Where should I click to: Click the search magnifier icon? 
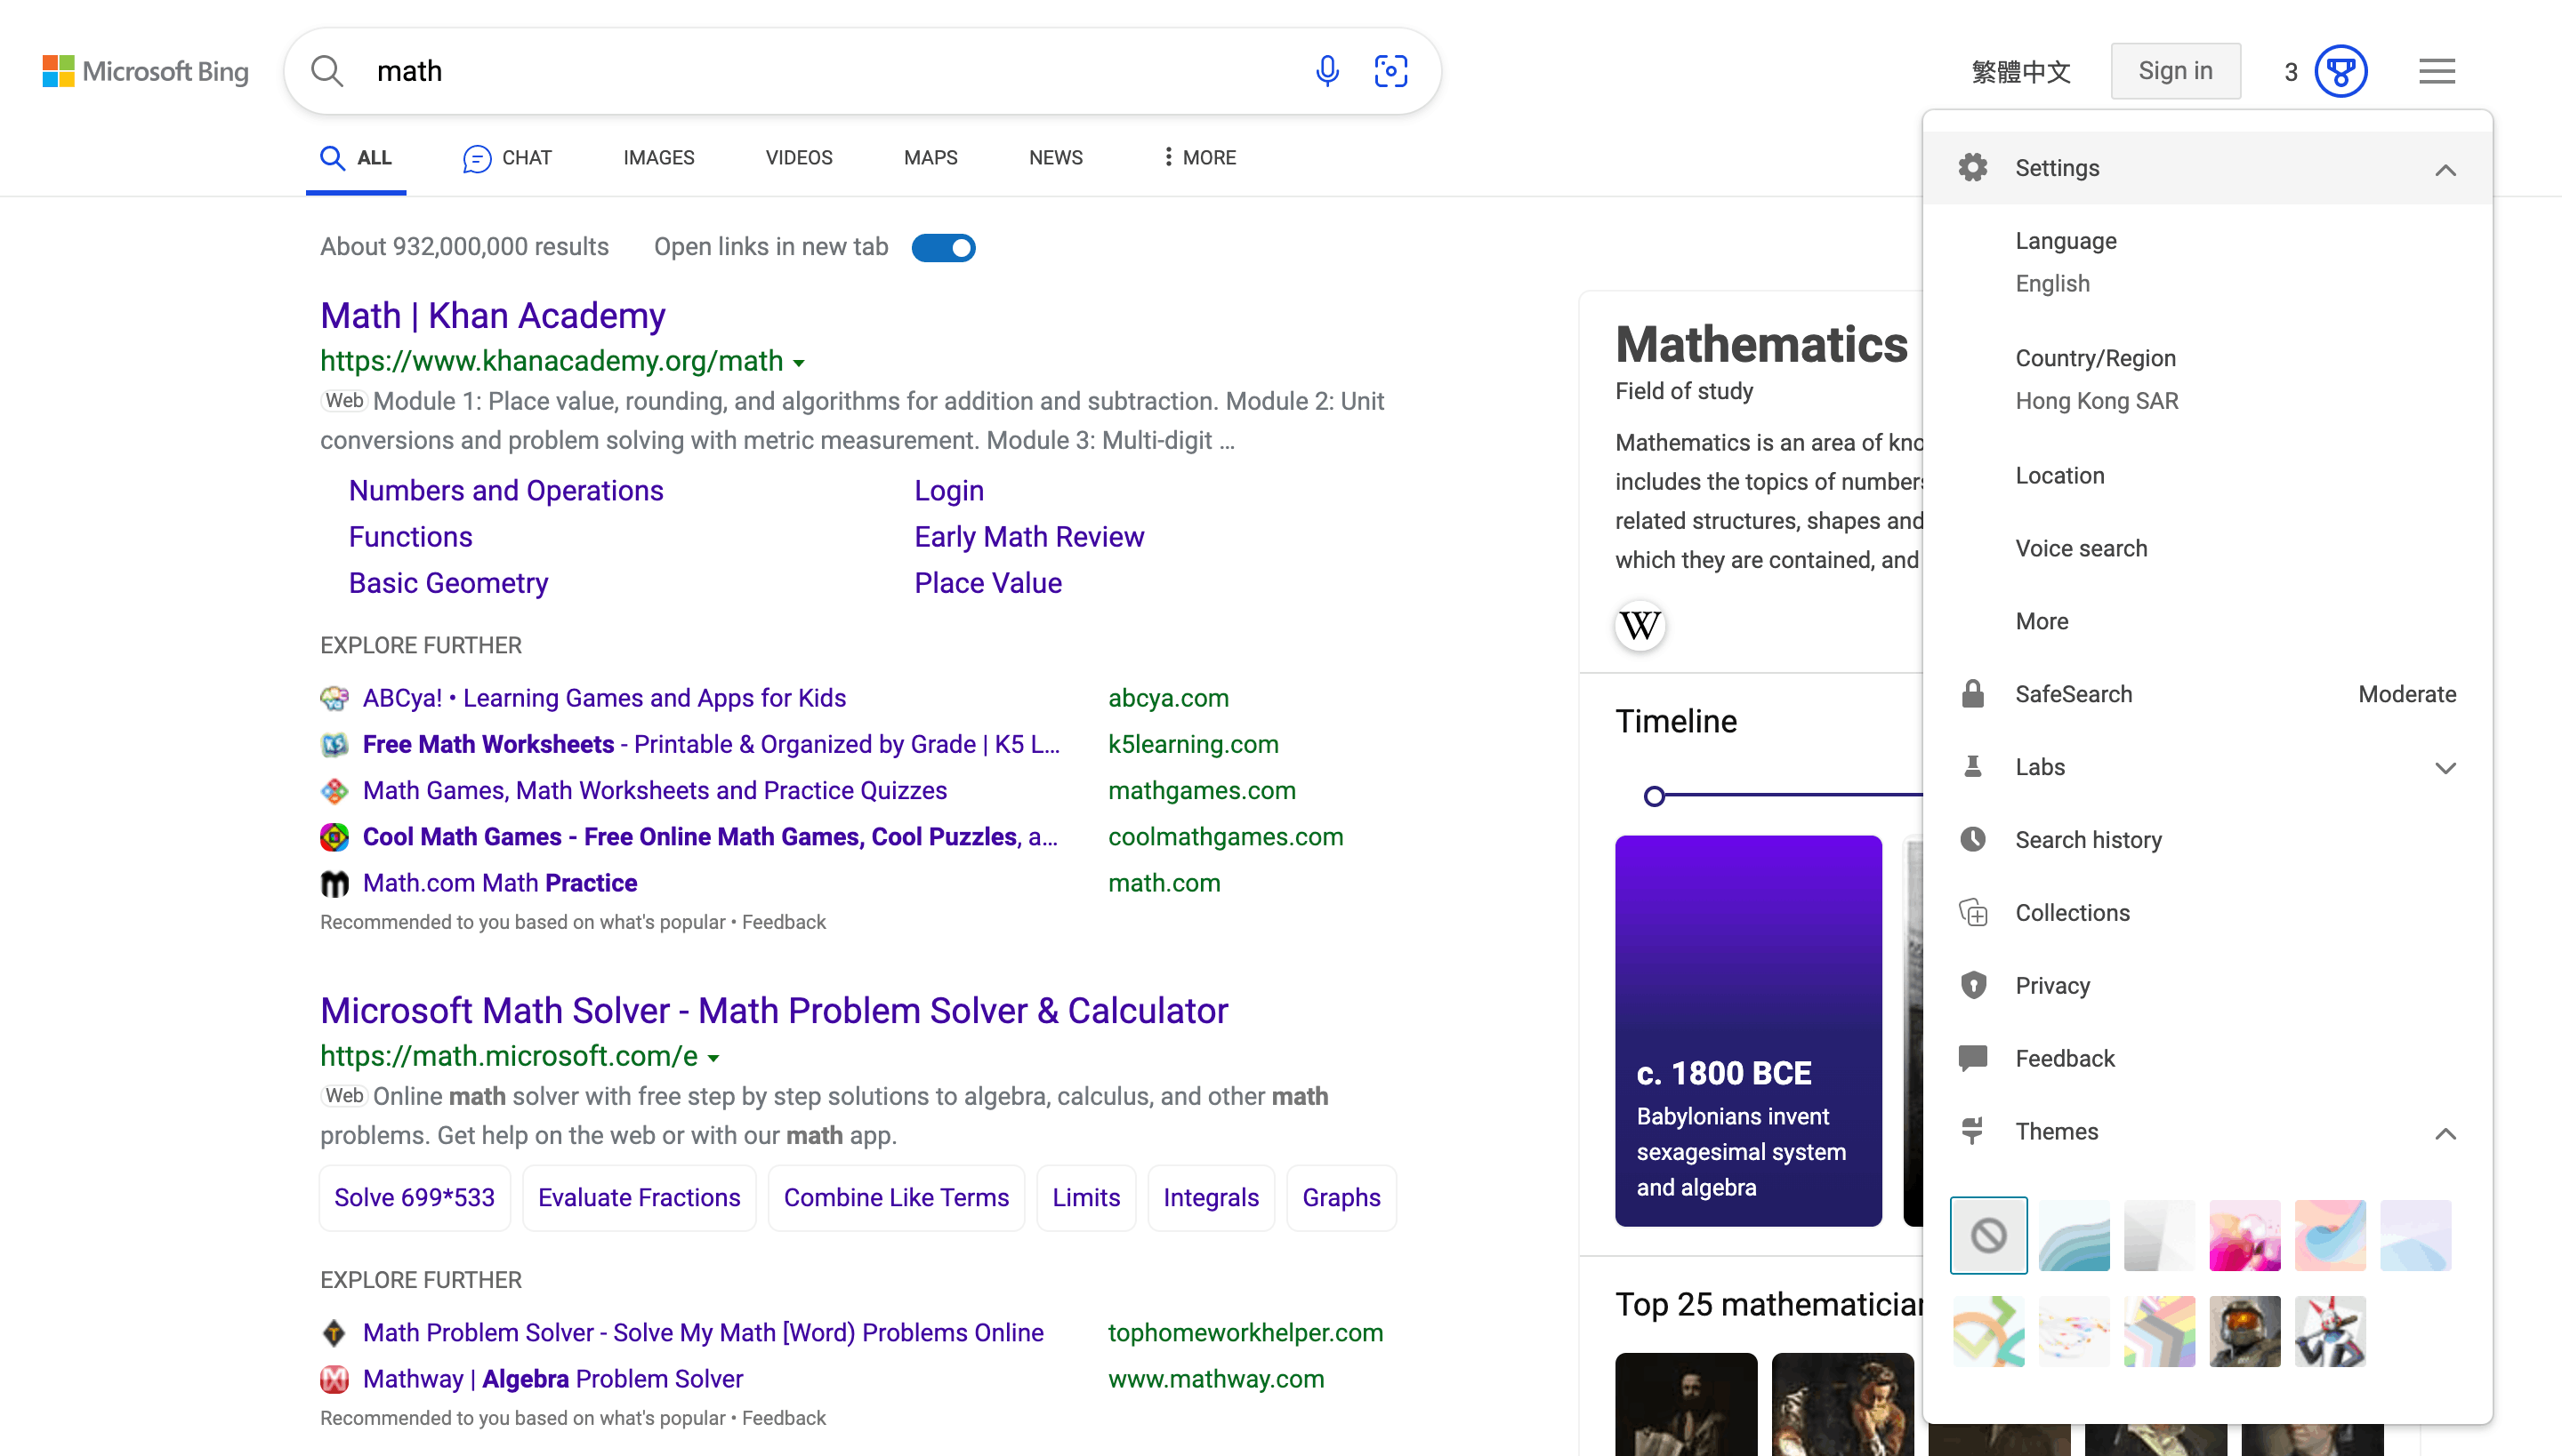[x=327, y=71]
